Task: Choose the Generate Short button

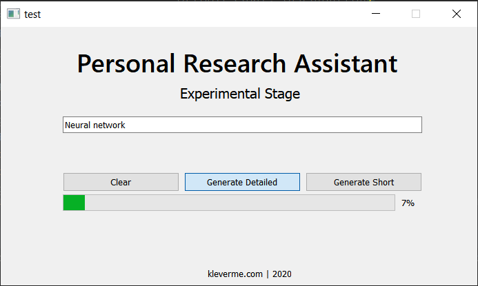Action: [364, 182]
